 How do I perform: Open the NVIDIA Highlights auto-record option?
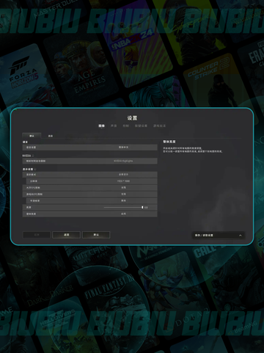(x=90, y=161)
